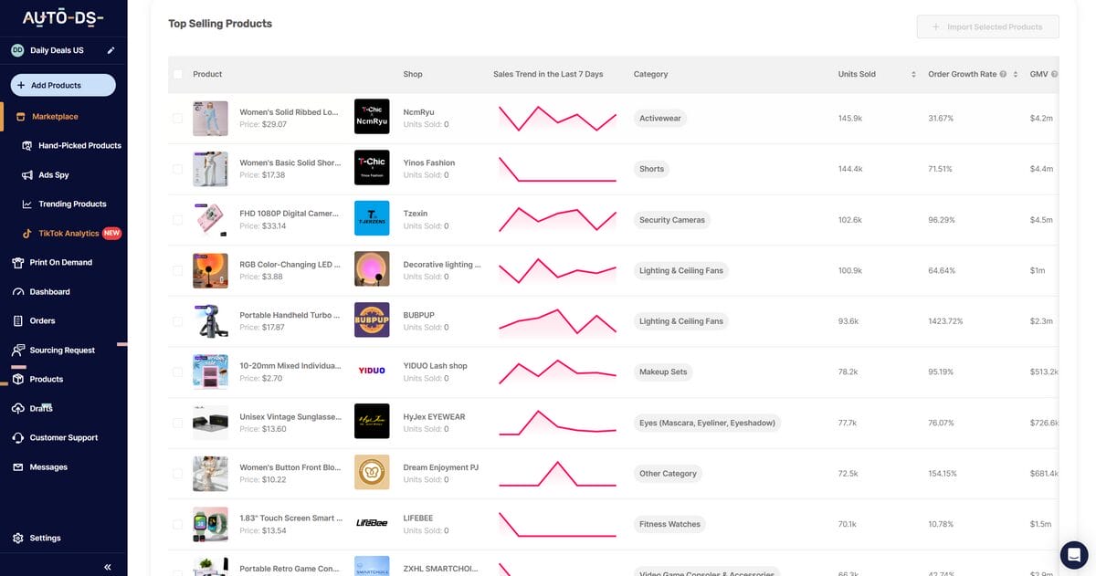The width and height of the screenshot is (1096, 576).
Task: Click the Order Growth Rate info icon
Action: (x=1003, y=74)
